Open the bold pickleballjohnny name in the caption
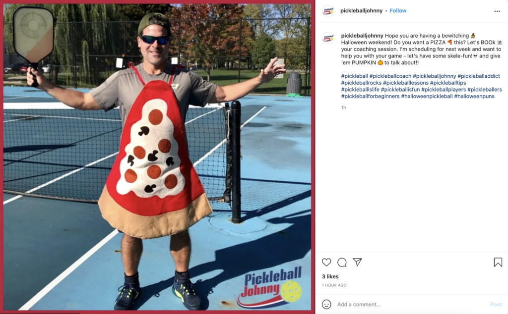Image resolution: width=508 pixels, height=314 pixels. [x=362, y=36]
